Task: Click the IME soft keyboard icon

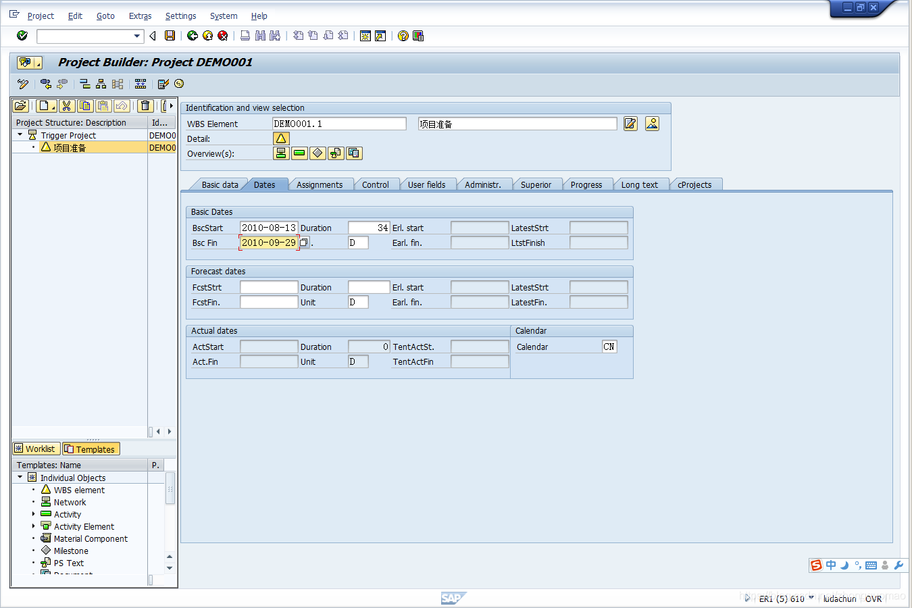Action: coord(871,565)
